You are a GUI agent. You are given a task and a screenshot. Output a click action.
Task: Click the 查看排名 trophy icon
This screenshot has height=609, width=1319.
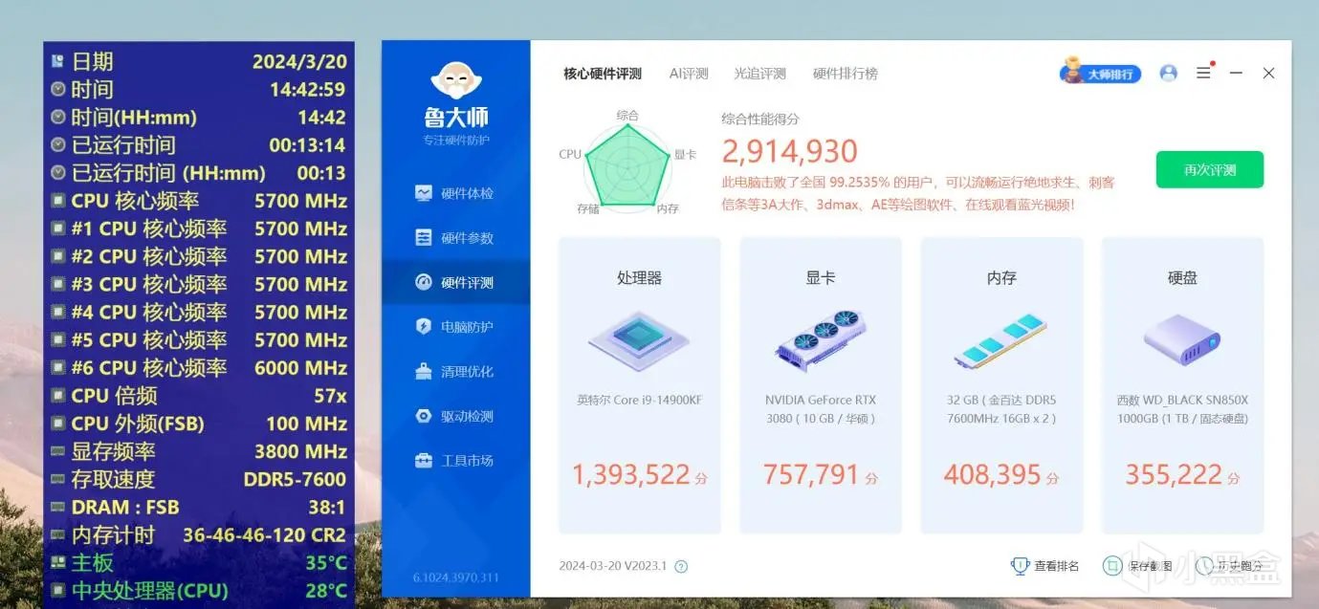coord(1020,566)
